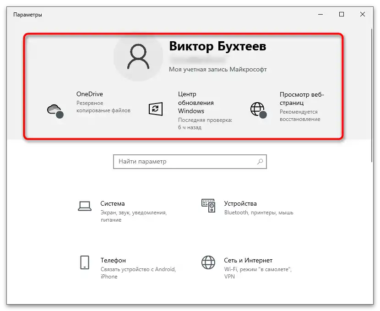Open the Система settings title
The width and height of the screenshot is (380, 311).
tap(113, 204)
